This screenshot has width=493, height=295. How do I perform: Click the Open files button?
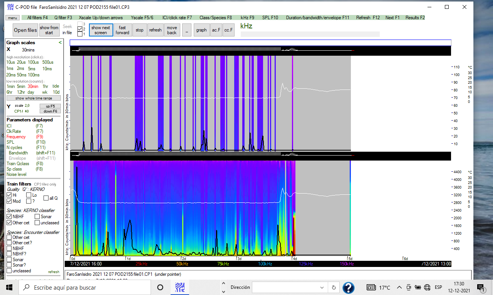(x=25, y=30)
